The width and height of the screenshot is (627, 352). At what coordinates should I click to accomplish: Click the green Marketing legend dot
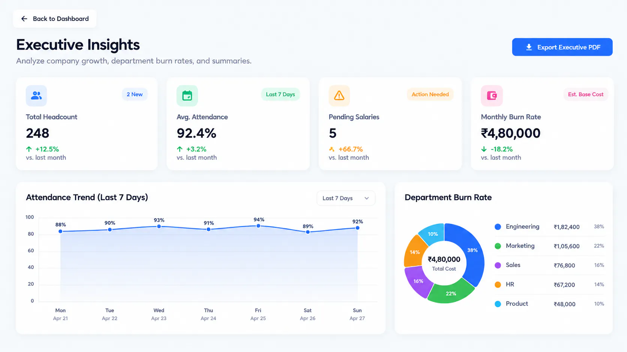498,246
